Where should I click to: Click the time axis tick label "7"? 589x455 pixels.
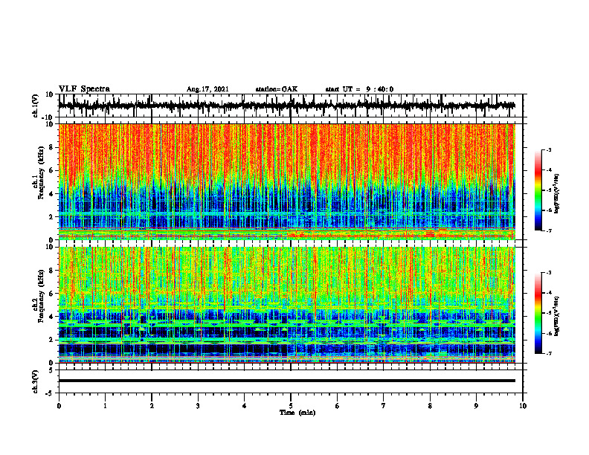pyautogui.click(x=384, y=406)
